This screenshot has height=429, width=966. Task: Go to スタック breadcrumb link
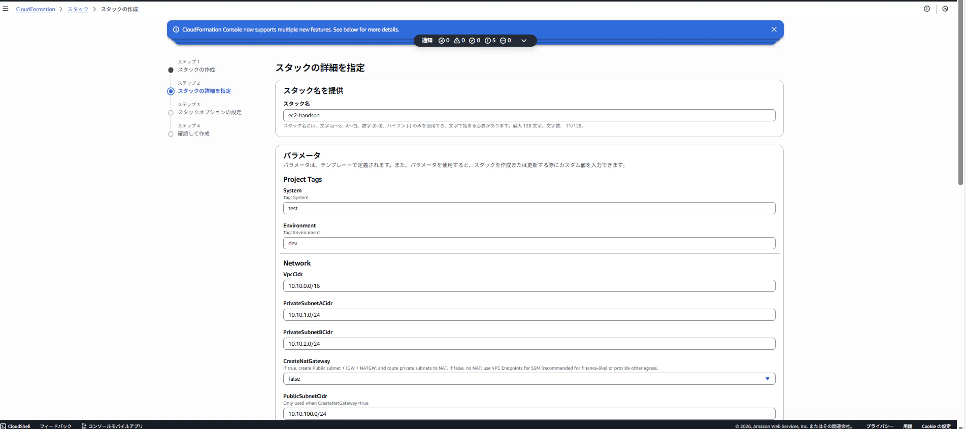pyautogui.click(x=78, y=9)
